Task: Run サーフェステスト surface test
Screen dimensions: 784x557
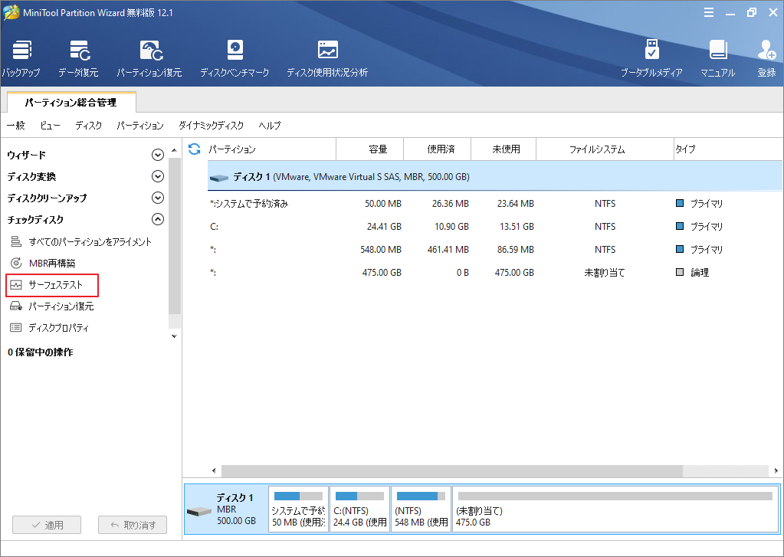Action: coord(52,285)
